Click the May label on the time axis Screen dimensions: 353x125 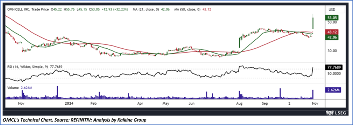coord(166,104)
